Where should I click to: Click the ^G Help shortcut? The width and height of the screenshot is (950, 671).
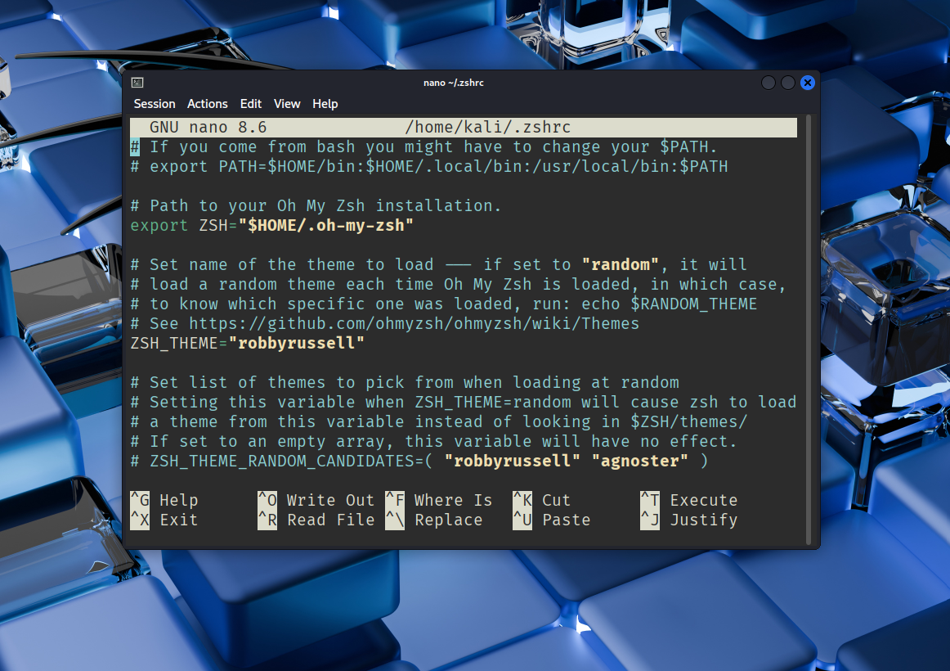[164, 500]
